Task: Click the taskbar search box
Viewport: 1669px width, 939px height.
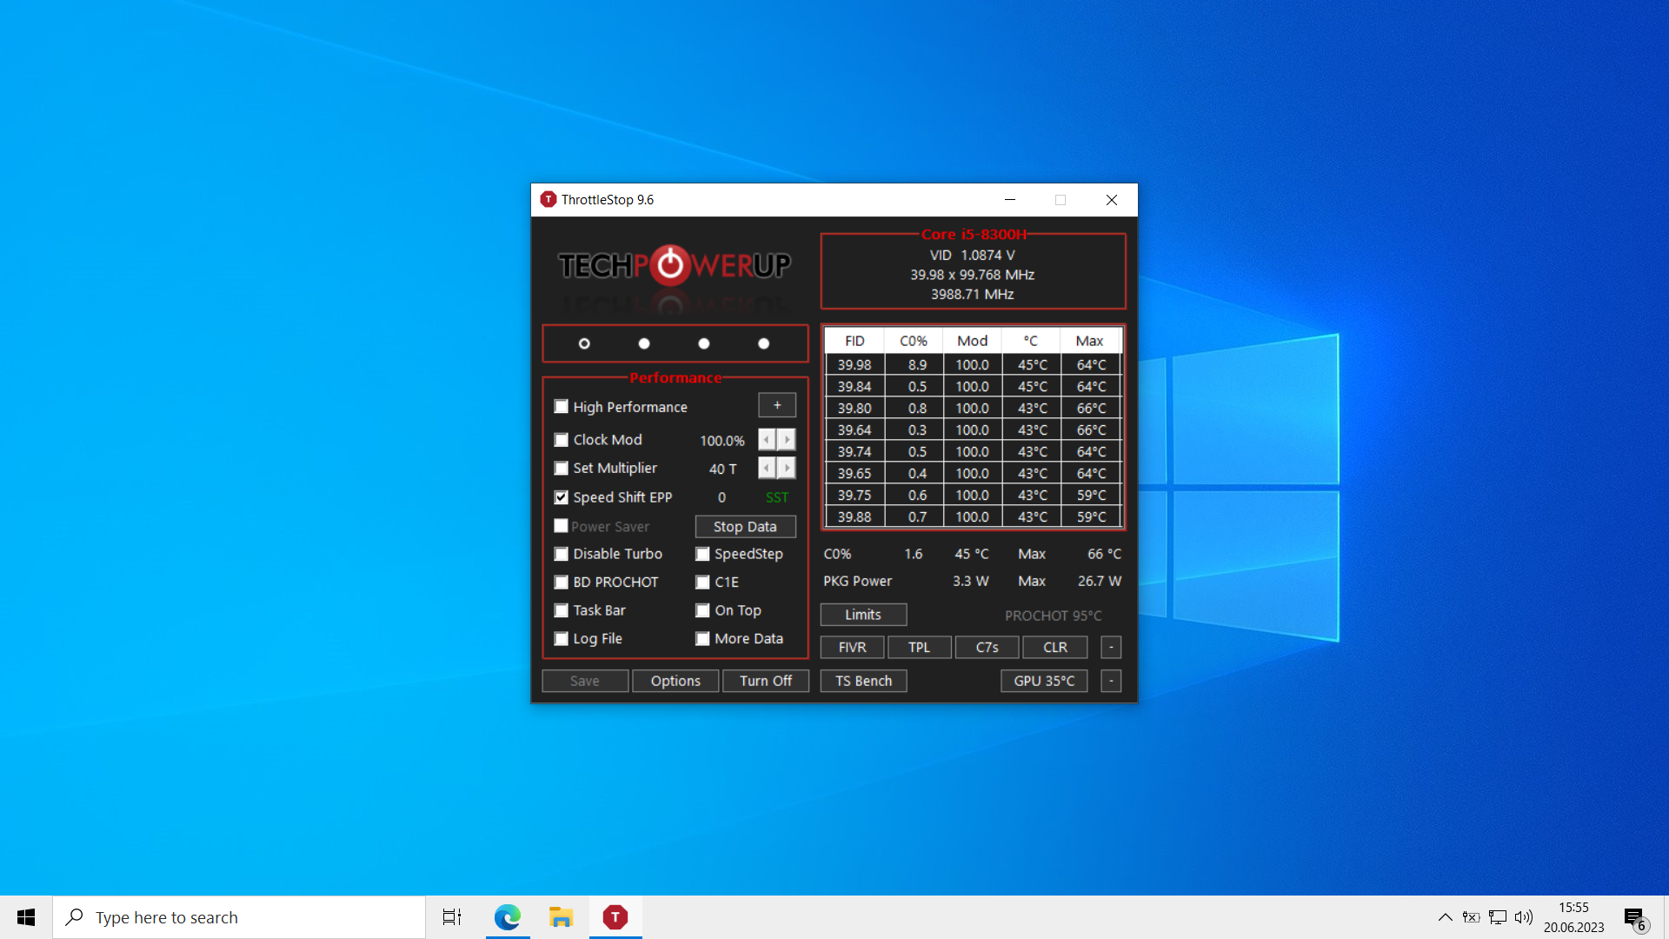Action: click(x=239, y=917)
